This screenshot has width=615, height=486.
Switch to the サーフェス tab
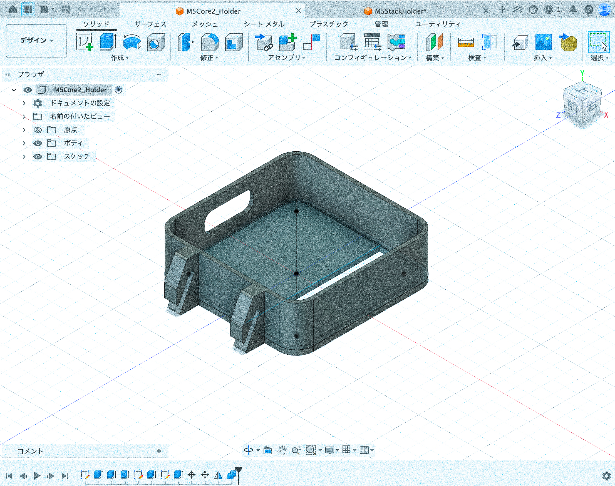coord(151,24)
